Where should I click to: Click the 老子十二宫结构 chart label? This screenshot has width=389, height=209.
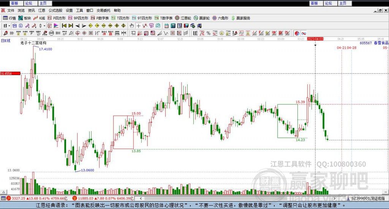33,43
